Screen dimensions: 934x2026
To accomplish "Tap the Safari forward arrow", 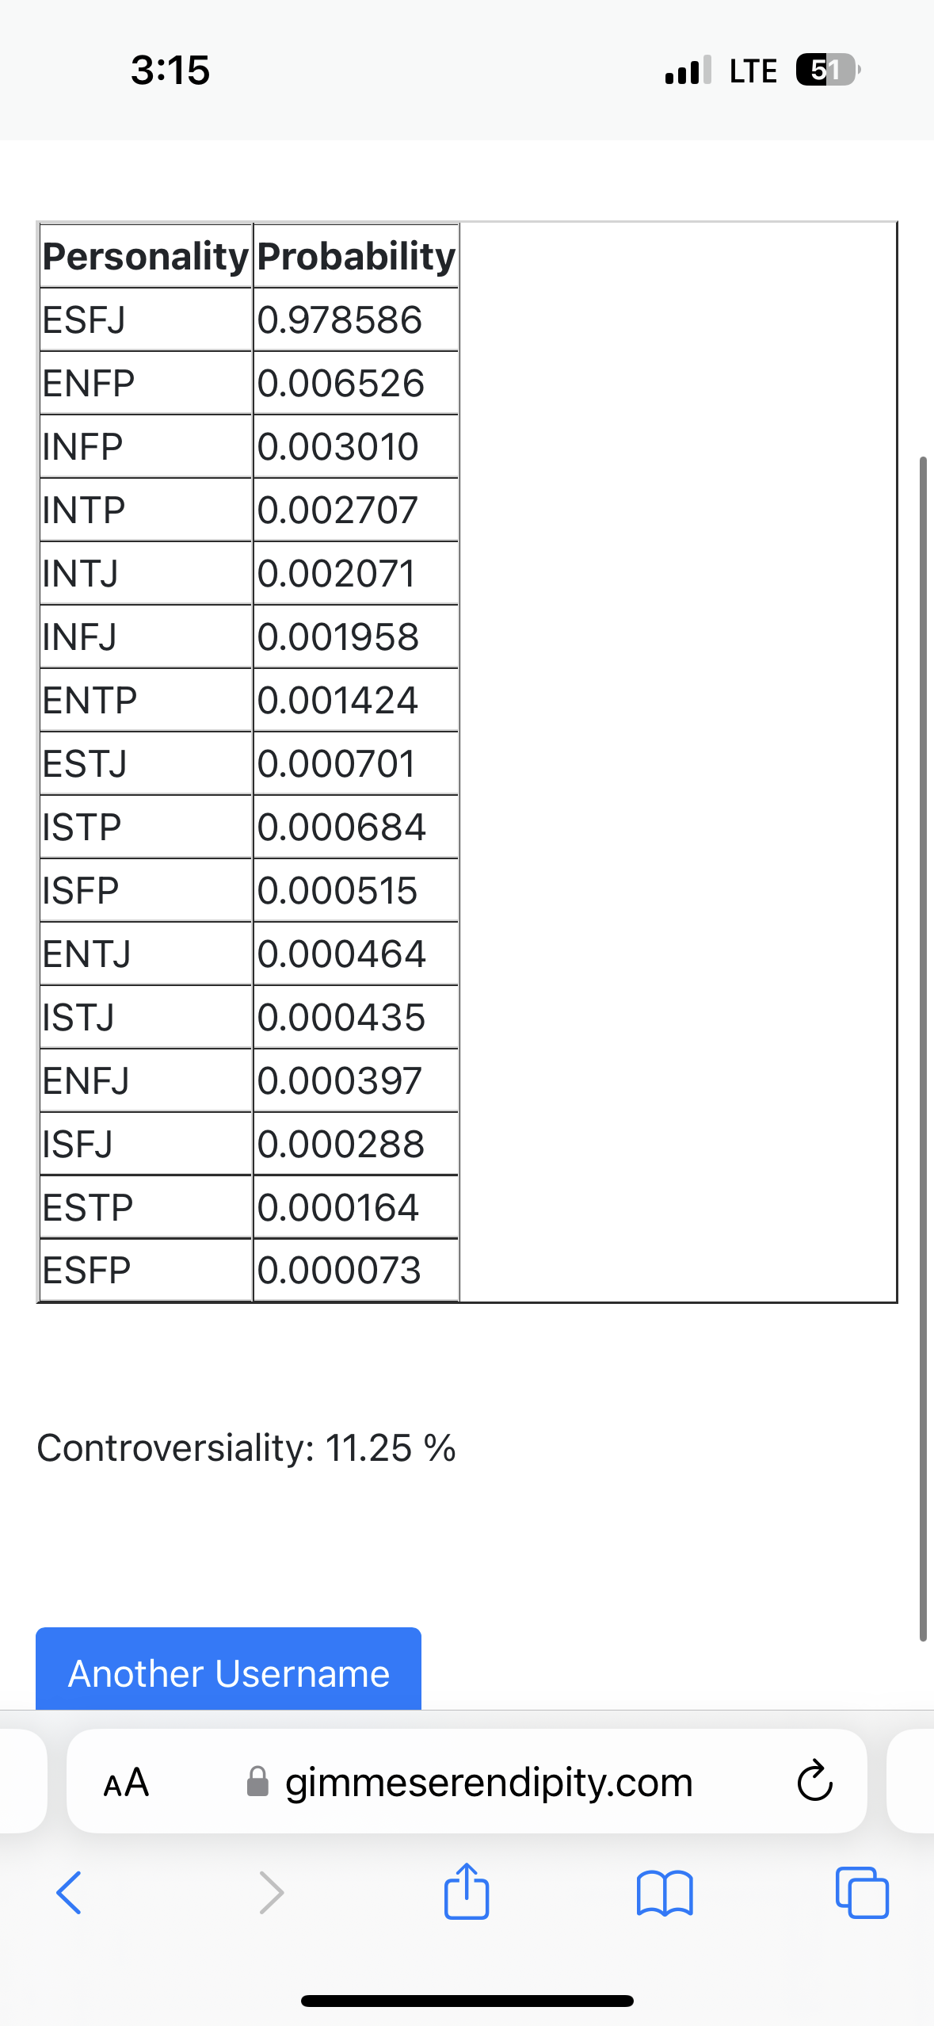I will point(271,1893).
